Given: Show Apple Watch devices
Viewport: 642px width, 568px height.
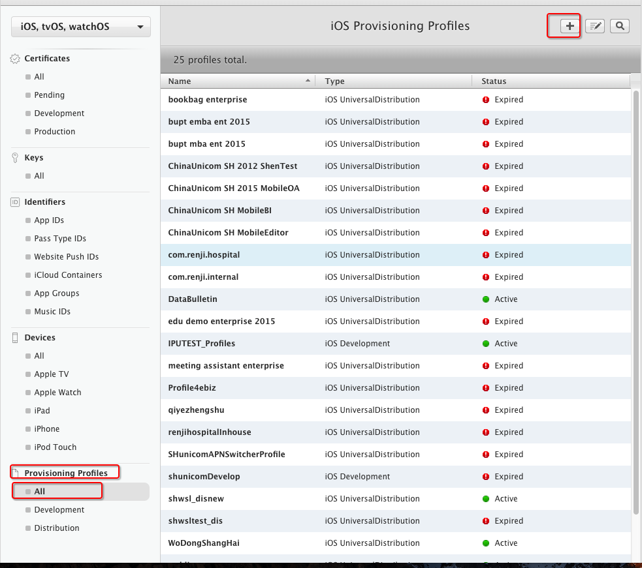Looking at the screenshot, I should (x=57, y=393).
